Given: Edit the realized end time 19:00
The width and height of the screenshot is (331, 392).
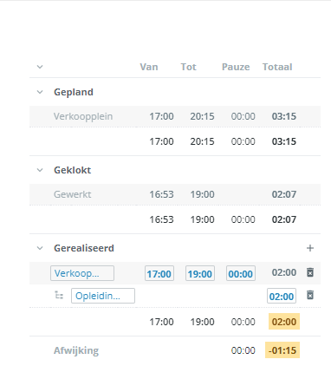Looking at the screenshot, I should [200, 273].
